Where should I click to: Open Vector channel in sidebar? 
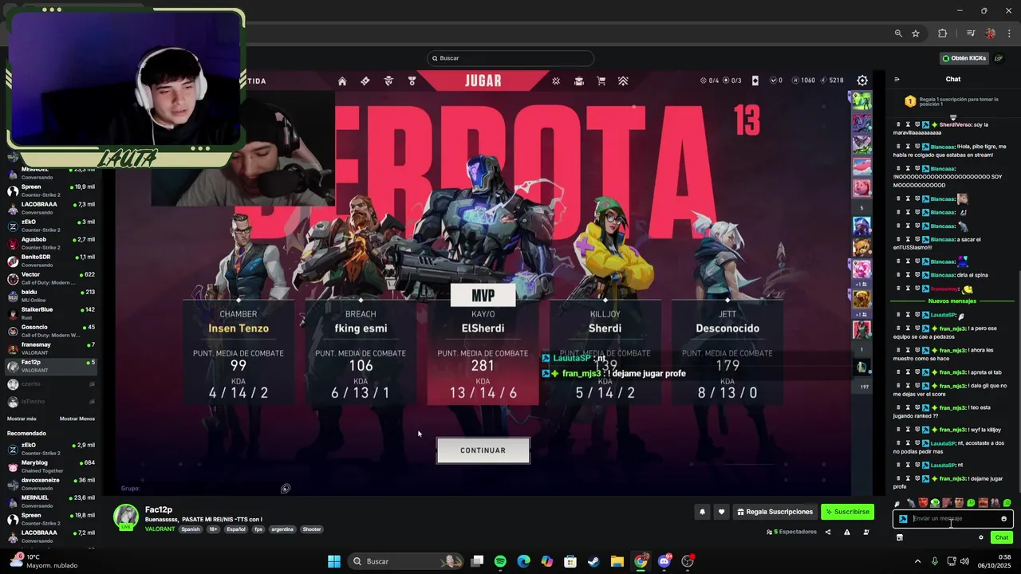tap(49, 278)
